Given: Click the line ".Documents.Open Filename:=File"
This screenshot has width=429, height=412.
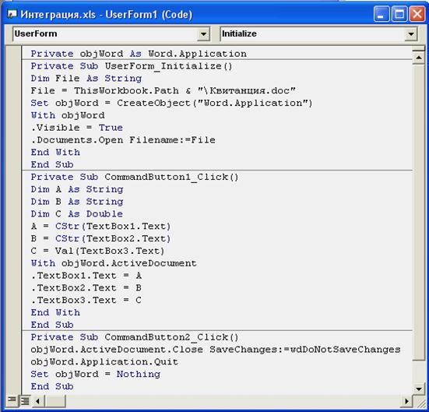Looking at the screenshot, I should coord(123,140).
